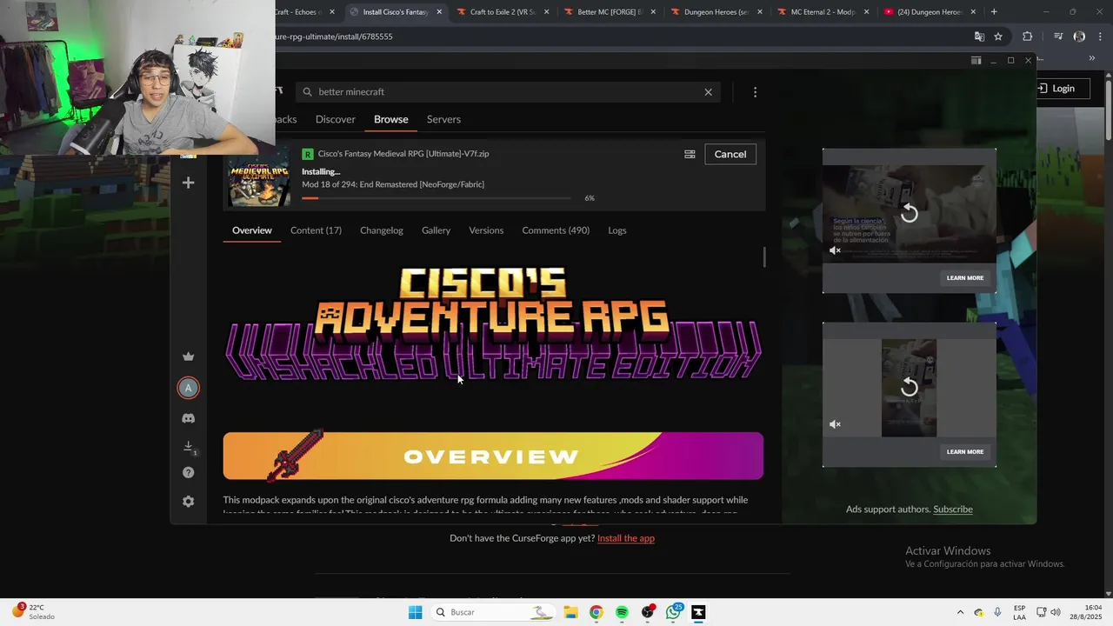Image resolution: width=1113 pixels, height=626 pixels.
Task: Open the Chrome profile avatar
Action: (x=1079, y=37)
